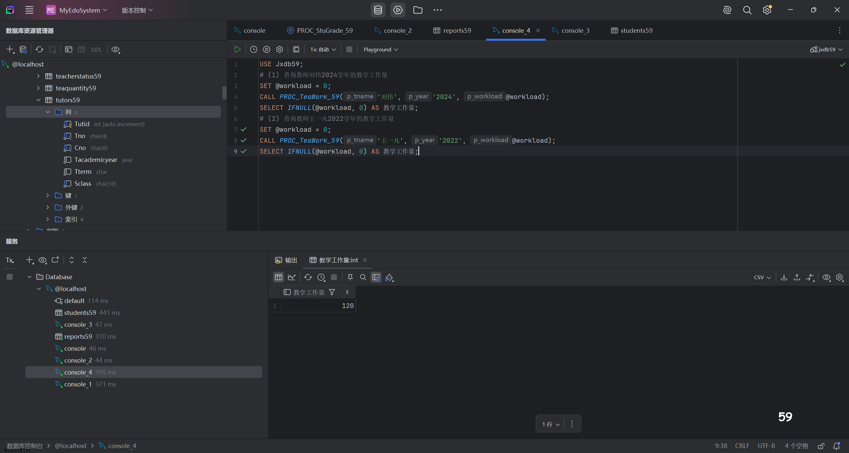Image resolution: width=849 pixels, height=453 pixels.
Task: Click the refresh icon in the database explorer
Action: [39, 49]
